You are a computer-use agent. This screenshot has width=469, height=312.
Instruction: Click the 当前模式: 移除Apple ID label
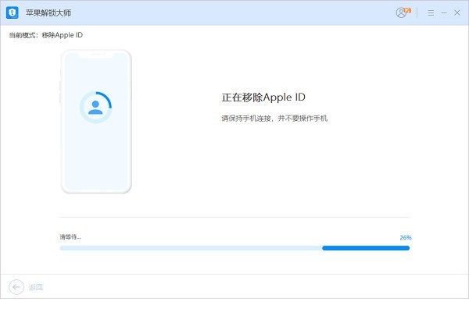click(46, 35)
